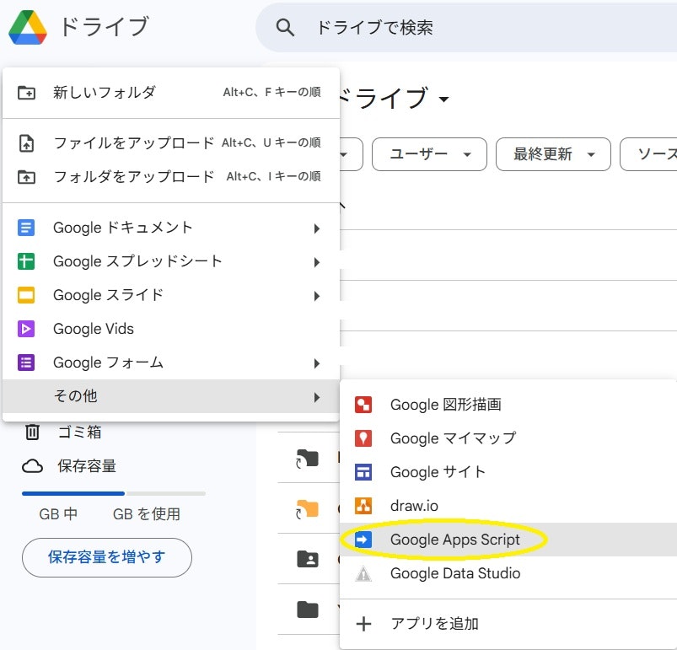Select Google Vids menu item

(x=171, y=329)
